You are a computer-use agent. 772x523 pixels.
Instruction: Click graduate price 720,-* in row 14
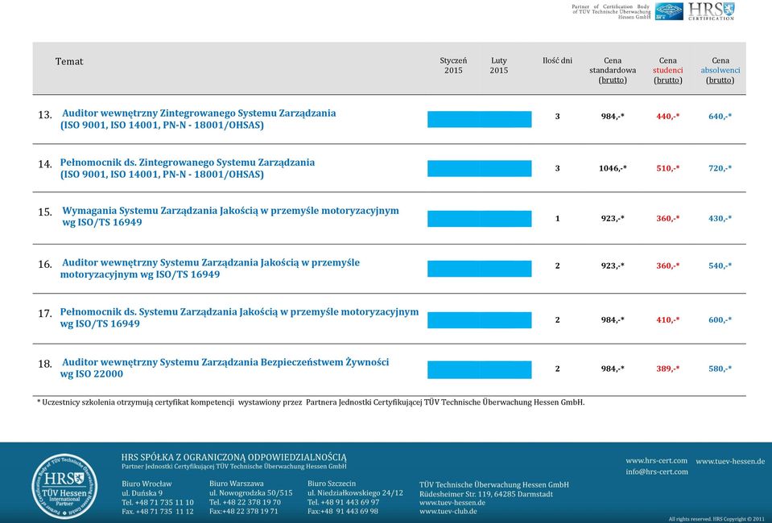click(x=720, y=168)
